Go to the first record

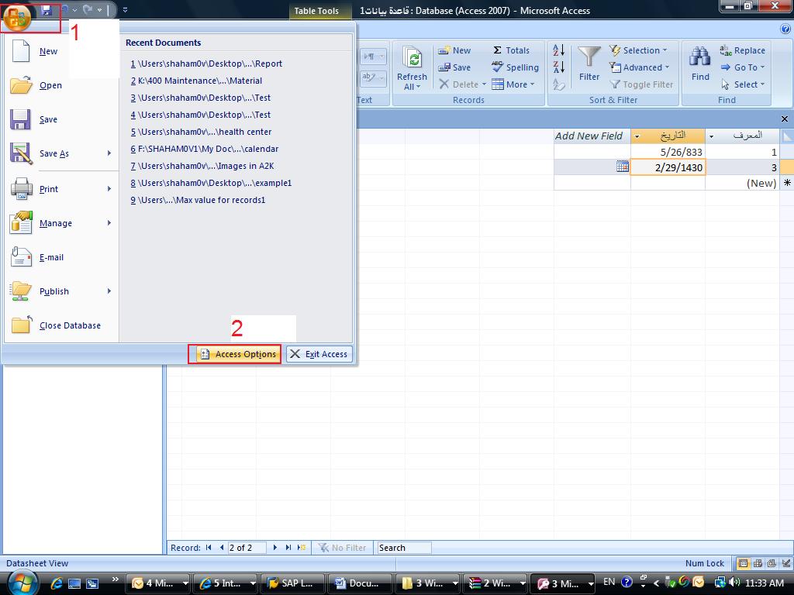point(209,548)
